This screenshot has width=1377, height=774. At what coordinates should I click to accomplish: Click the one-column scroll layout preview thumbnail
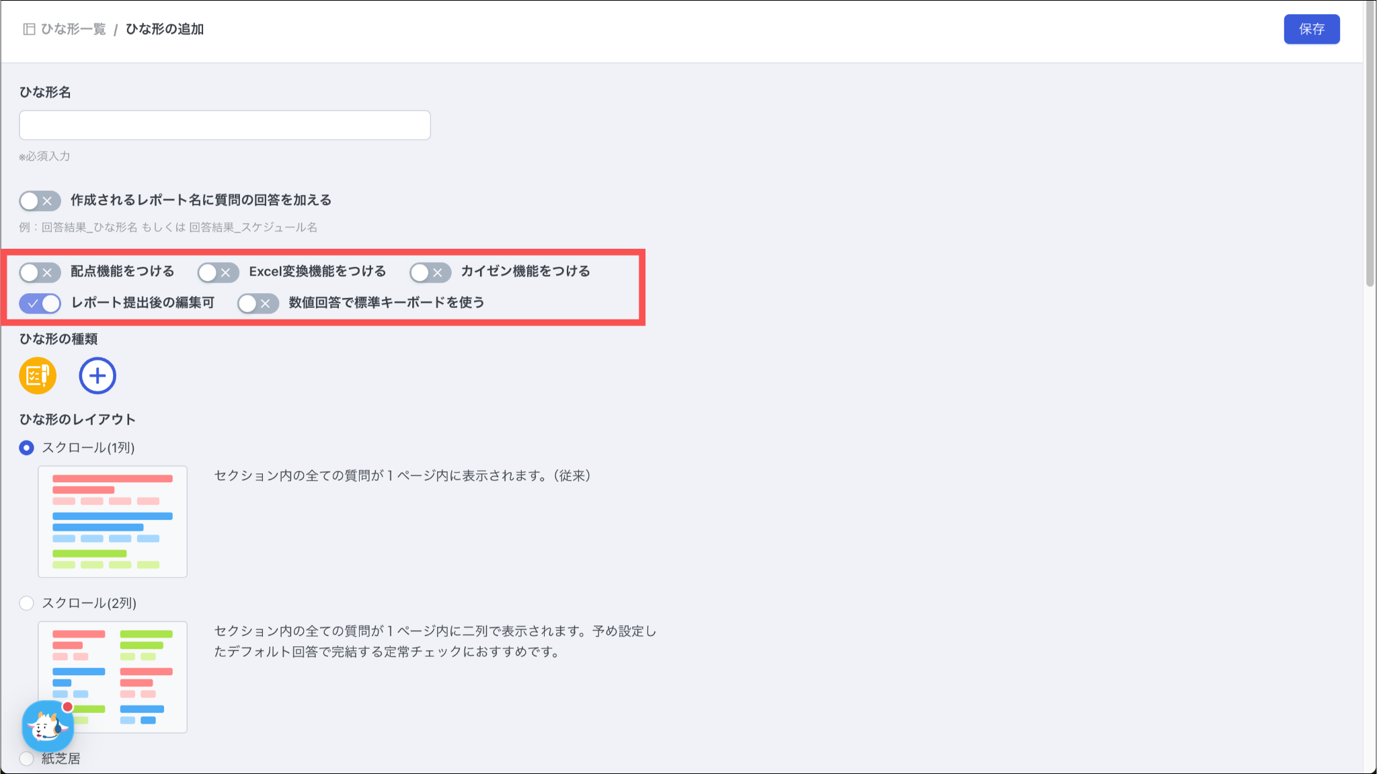[x=112, y=521]
